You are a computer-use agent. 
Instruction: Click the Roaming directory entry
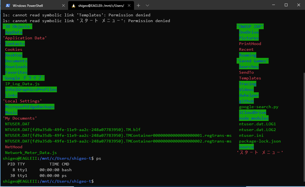click(248, 55)
